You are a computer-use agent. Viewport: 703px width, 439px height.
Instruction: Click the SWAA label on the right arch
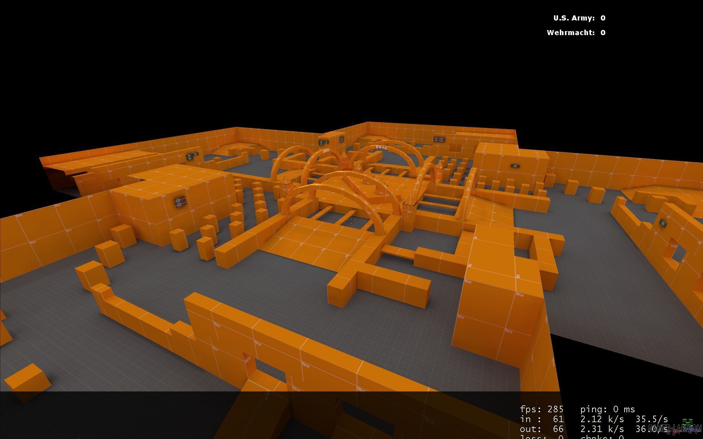pos(382,147)
